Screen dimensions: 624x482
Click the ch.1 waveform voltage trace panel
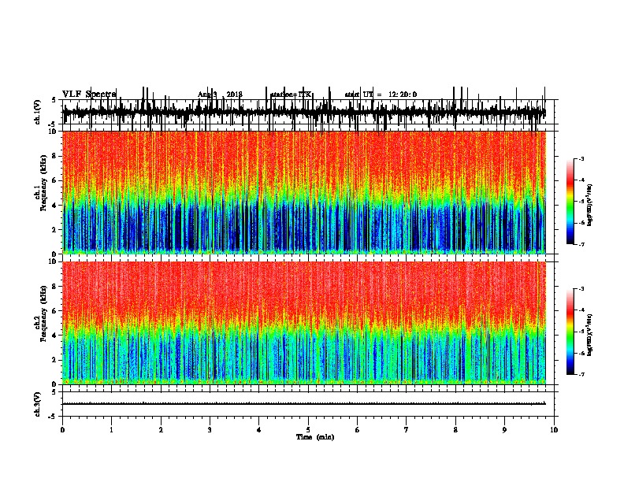(x=307, y=112)
